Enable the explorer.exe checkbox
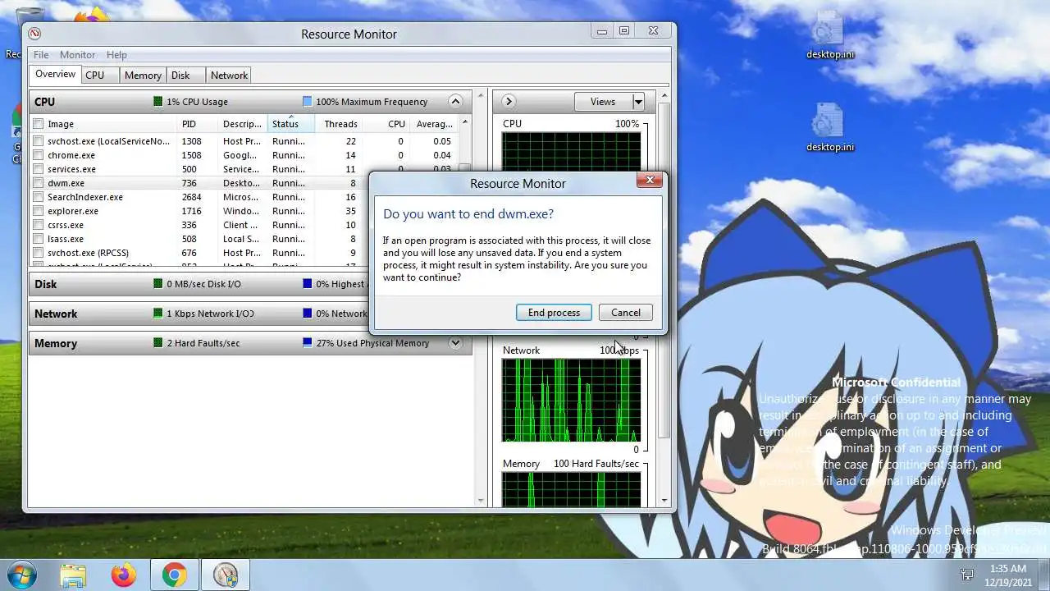1050x591 pixels. pyautogui.click(x=39, y=211)
